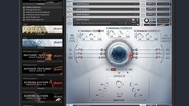Click the DEC envelope knob
This screenshot has height=106, width=189.
[x=134, y=90]
